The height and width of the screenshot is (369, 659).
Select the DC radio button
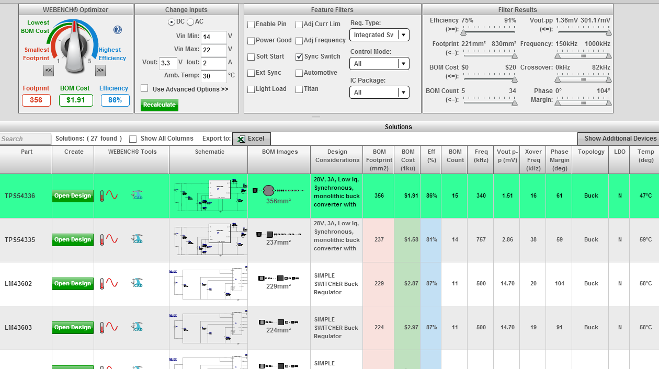pyautogui.click(x=172, y=22)
